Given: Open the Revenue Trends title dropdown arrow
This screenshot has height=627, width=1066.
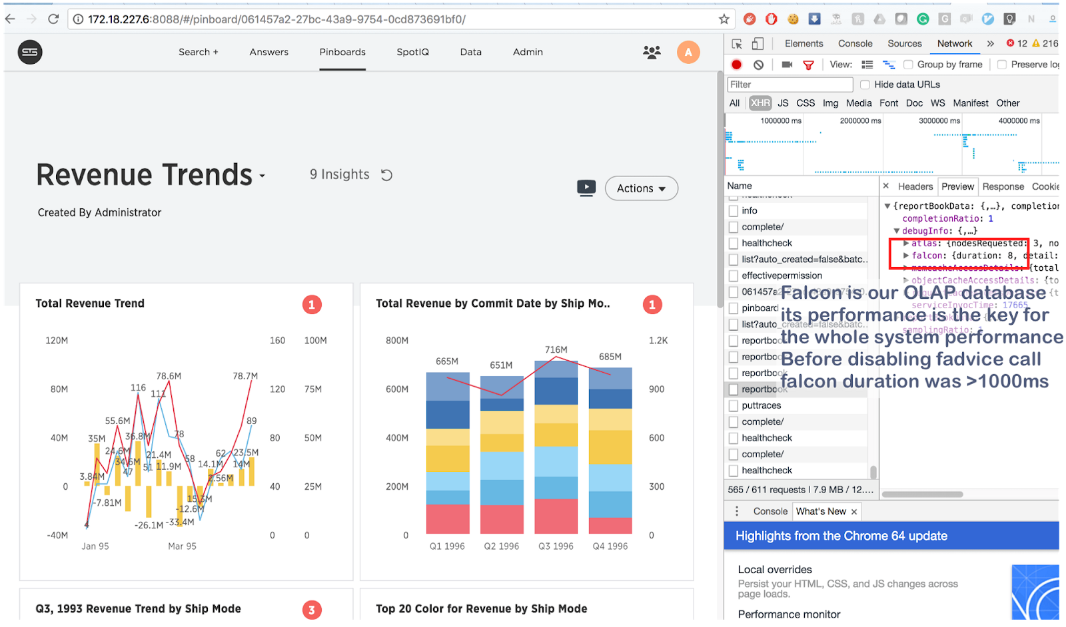Looking at the screenshot, I should 263,176.
